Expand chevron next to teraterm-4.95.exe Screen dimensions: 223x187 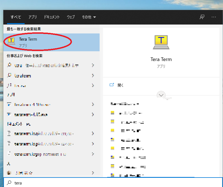(93, 115)
